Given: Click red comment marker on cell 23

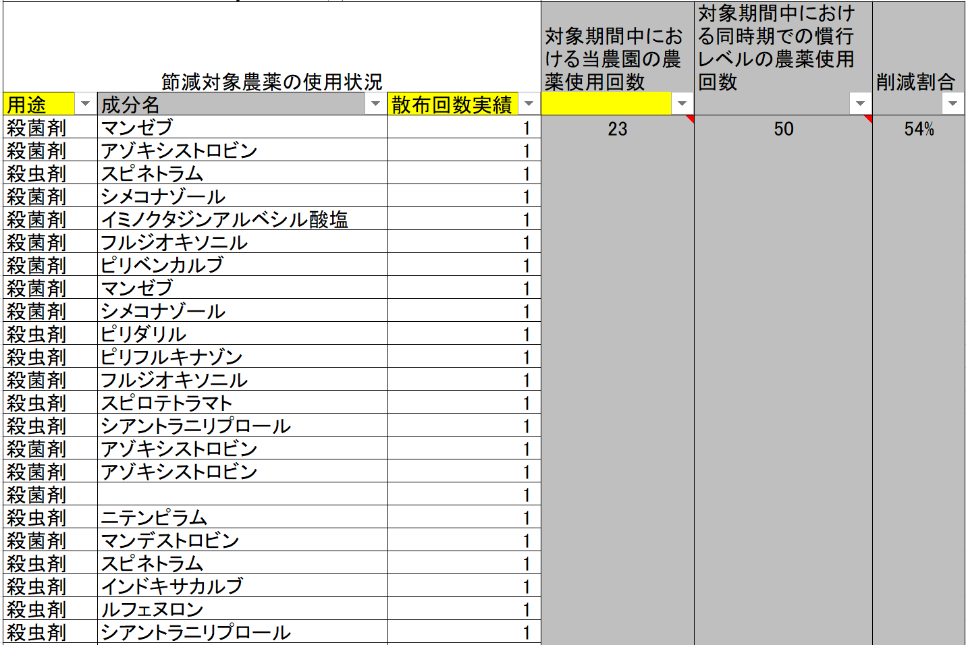Looking at the screenshot, I should (690, 119).
